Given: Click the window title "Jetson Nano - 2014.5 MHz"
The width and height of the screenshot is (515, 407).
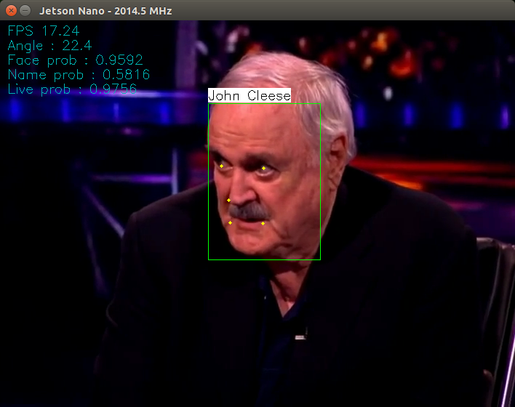Looking at the screenshot, I should 105,11.
